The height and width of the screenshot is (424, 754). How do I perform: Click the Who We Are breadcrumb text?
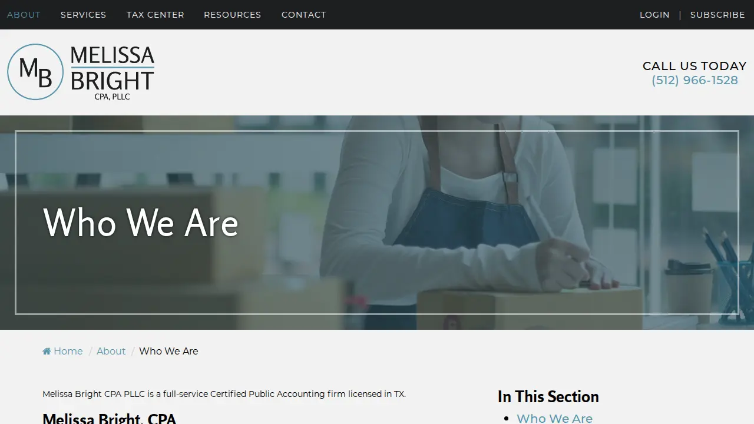click(x=168, y=352)
